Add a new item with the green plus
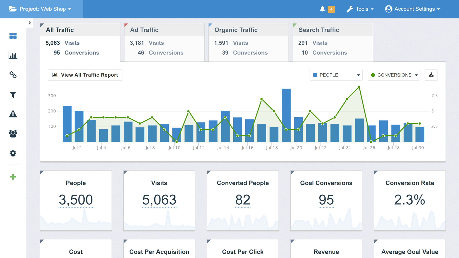 (x=13, y=177)
